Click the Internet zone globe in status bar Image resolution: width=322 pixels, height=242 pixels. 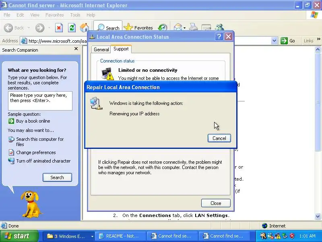pyautogui.click(x=264, y=226)
